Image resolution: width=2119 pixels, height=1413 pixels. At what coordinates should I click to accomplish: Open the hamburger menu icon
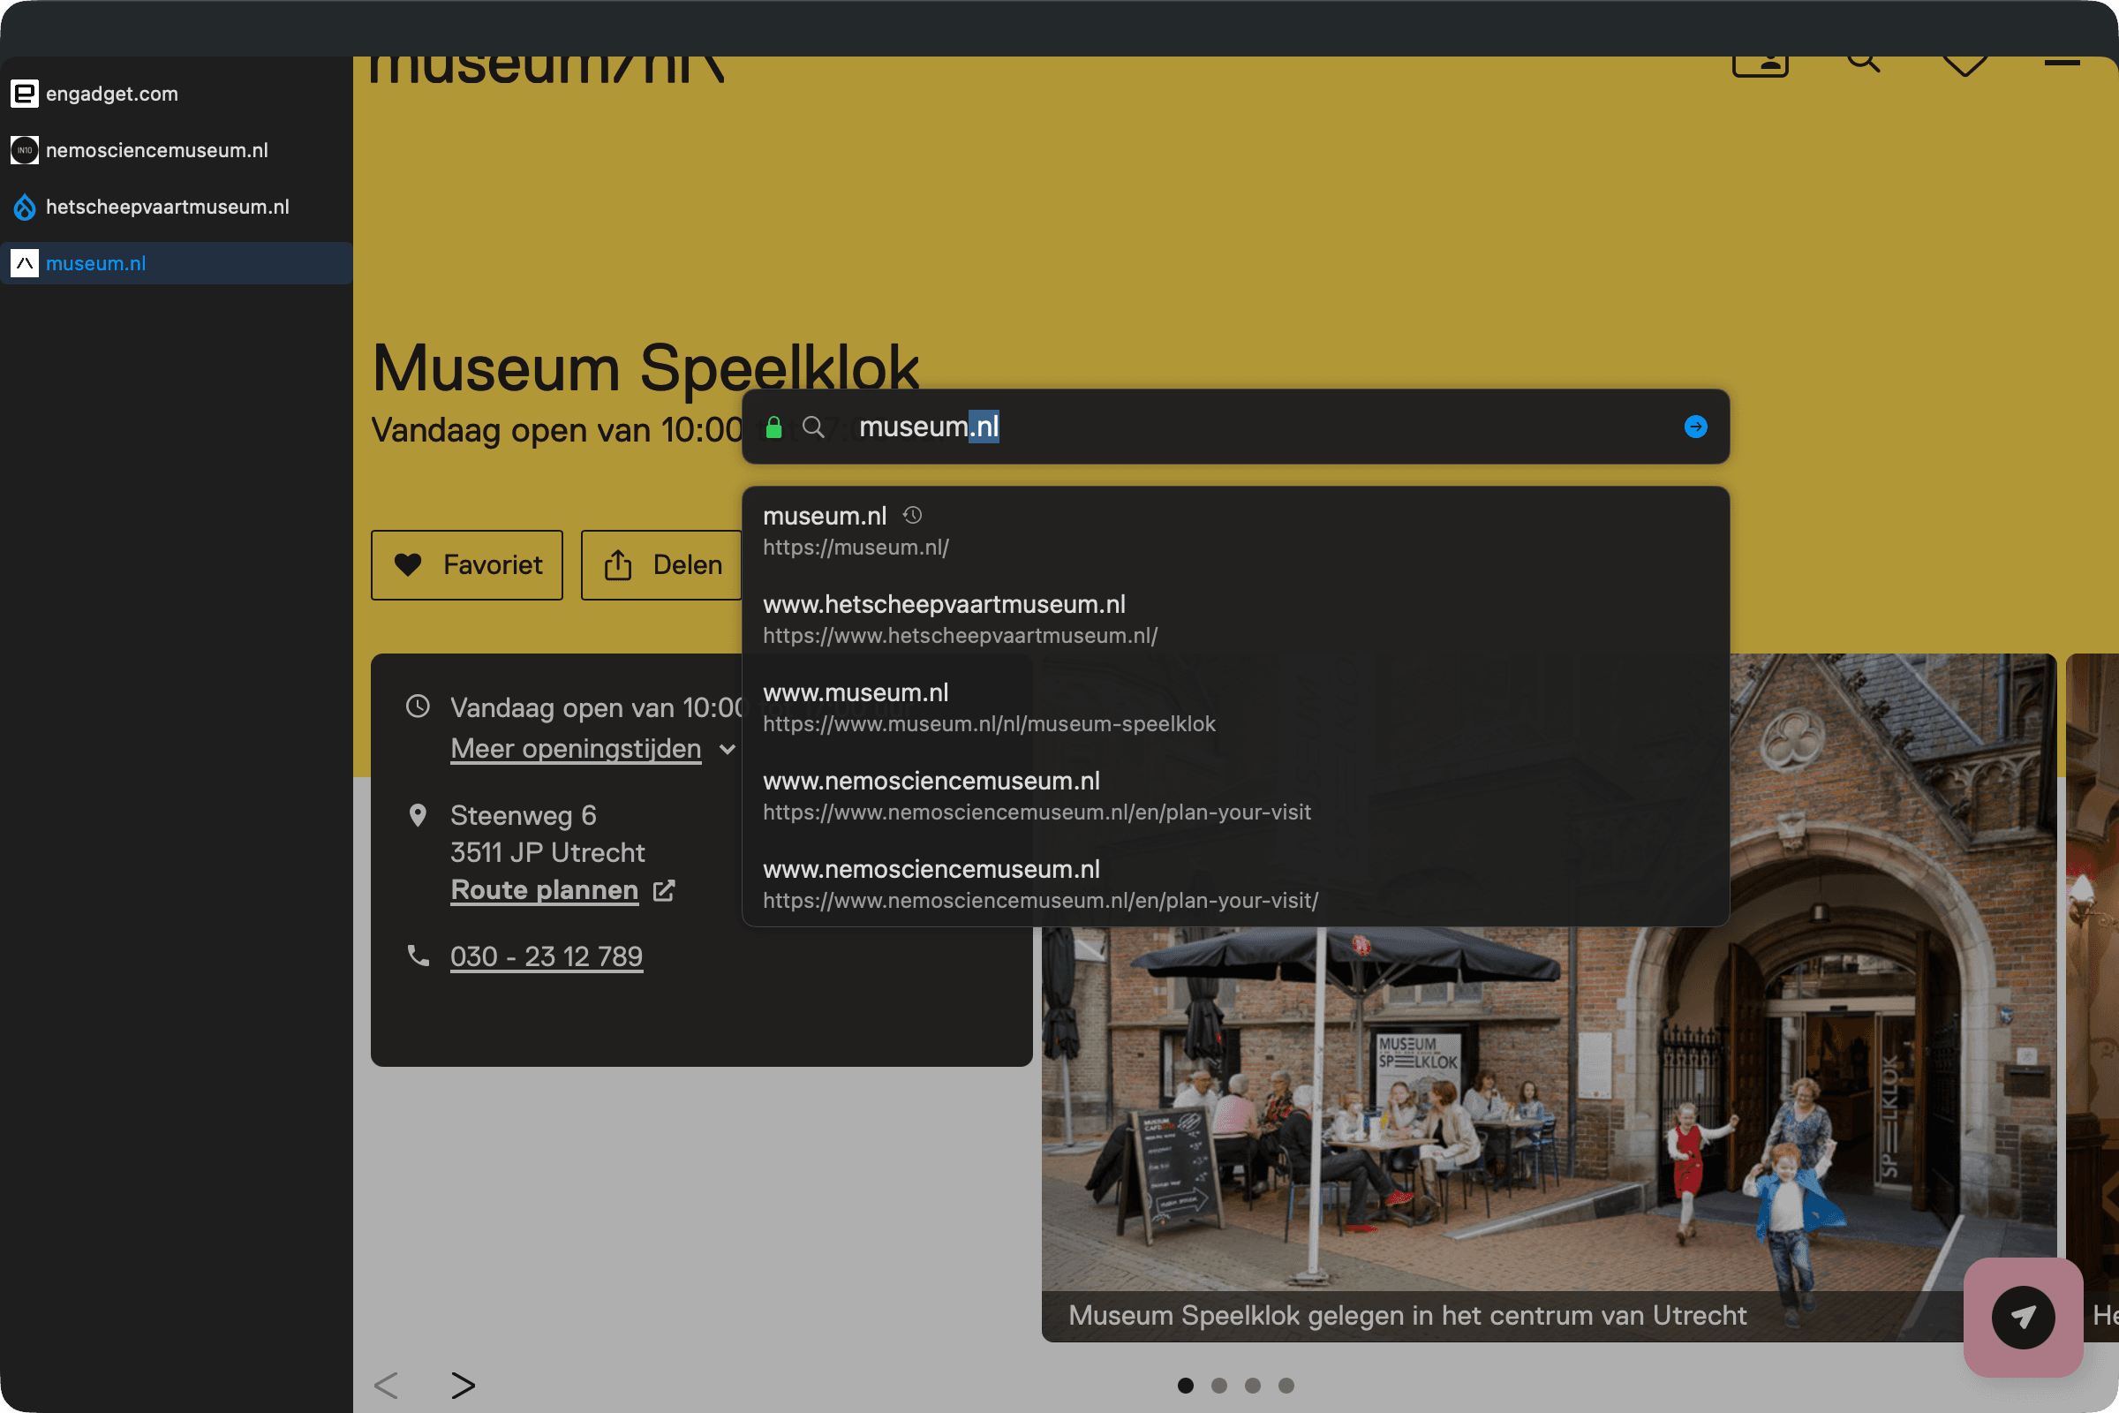2062,61
